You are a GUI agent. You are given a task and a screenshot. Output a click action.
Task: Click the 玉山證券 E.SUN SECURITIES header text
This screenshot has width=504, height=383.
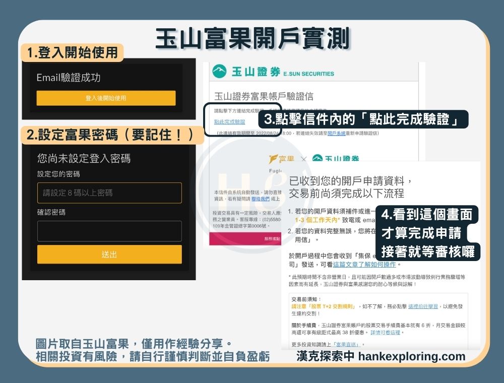pos(283,72)
